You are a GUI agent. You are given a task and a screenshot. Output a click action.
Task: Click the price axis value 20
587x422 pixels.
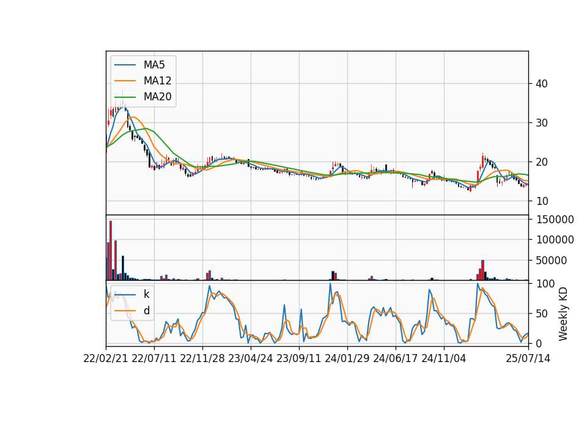542,162
